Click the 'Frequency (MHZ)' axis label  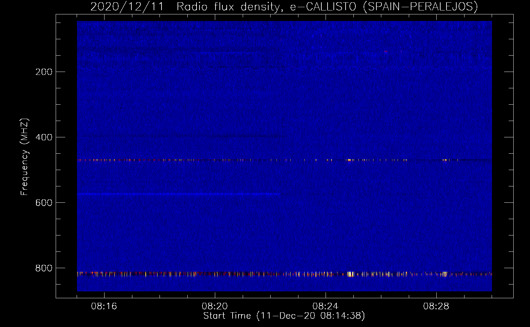click(25, 157)
